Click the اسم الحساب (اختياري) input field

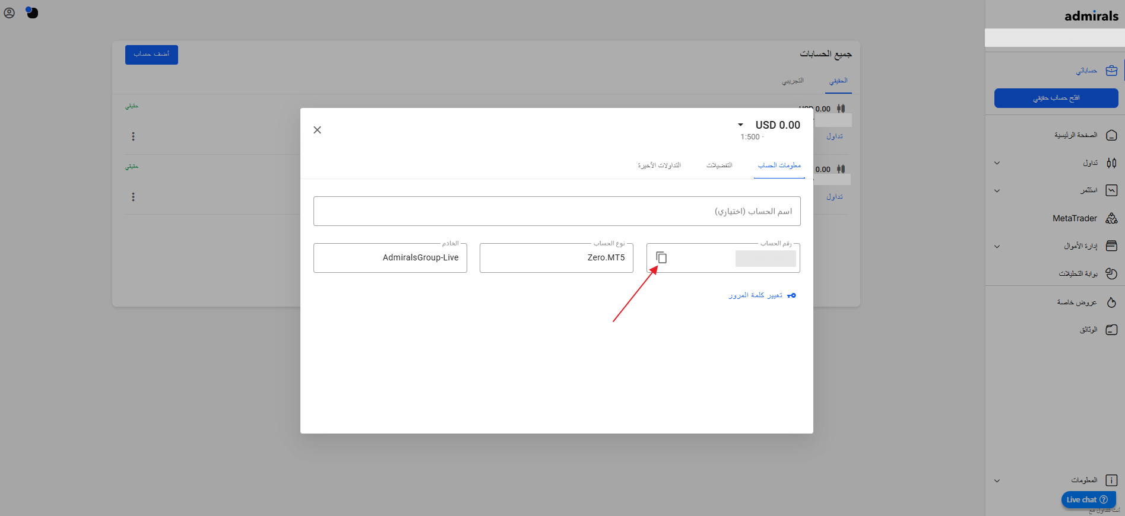(x=557, y=211)
